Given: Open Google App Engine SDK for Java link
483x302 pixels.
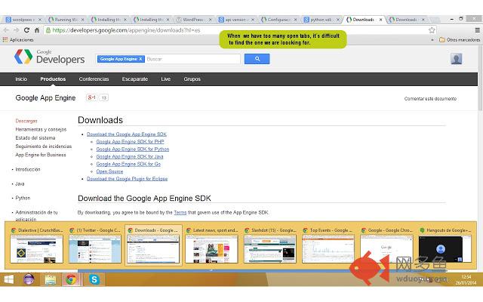Looking at the screenshot, I should [130, 156].
